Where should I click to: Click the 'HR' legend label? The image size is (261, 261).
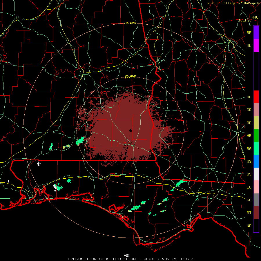[249, 136]
